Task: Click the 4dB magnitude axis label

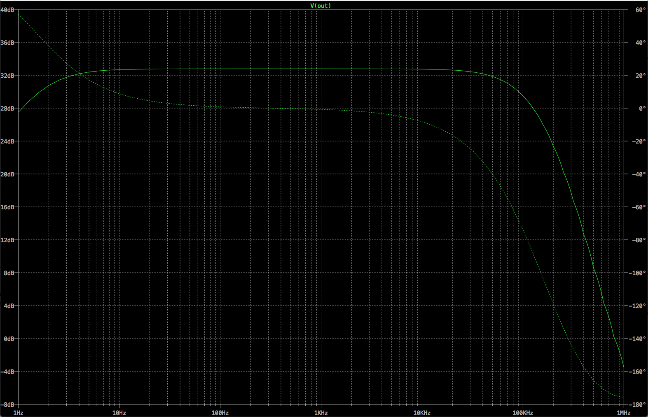Action: [9, 306]
